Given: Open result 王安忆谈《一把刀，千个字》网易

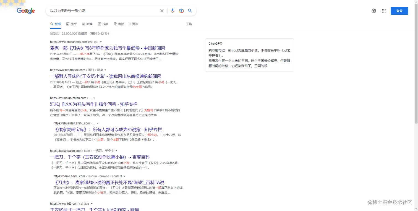Looking at the screenshot, I should point(95,209).
